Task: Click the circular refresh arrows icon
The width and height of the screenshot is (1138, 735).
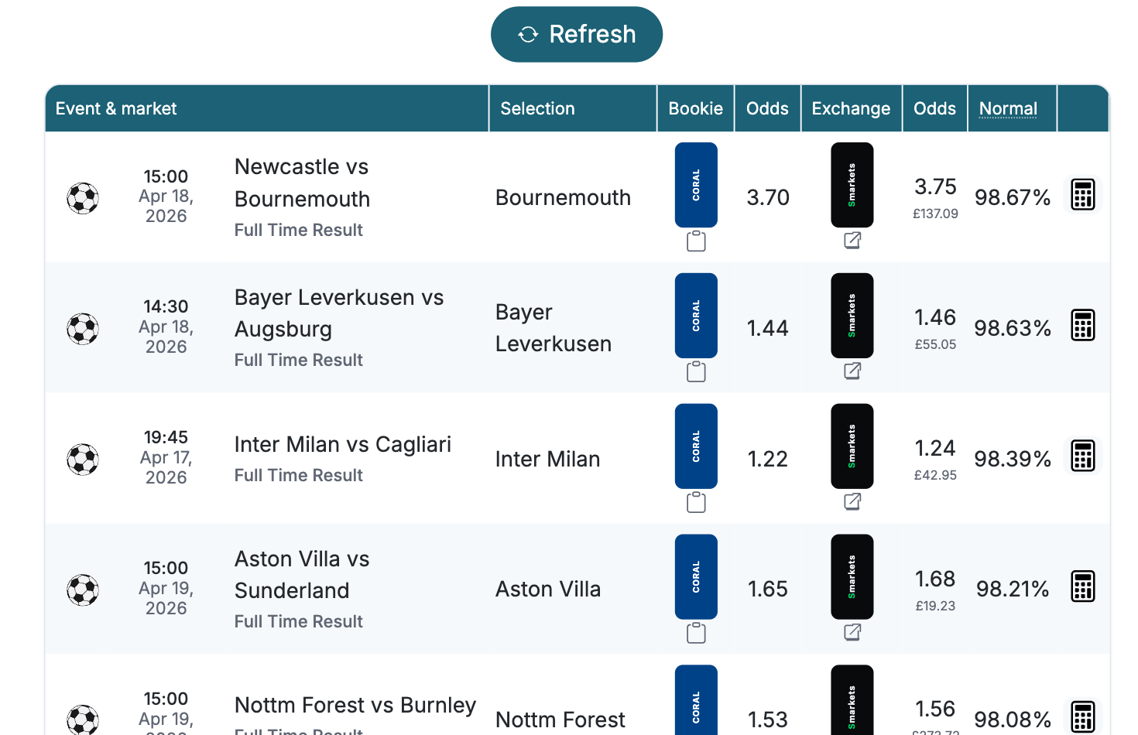Action: [529, 34]
